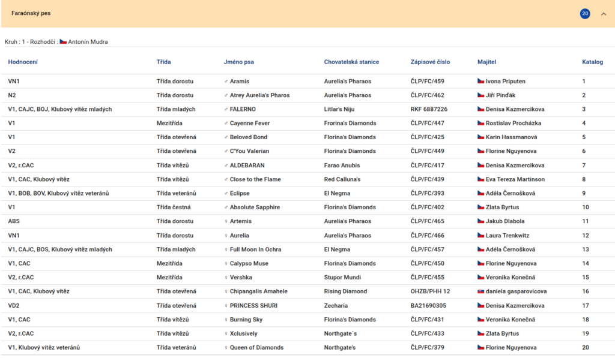This screenshot has height=358, width=615.
Task: Click rating V1, BOB, BOV, Klubový vítěz veteránů
Action: [x=58, y=194]
